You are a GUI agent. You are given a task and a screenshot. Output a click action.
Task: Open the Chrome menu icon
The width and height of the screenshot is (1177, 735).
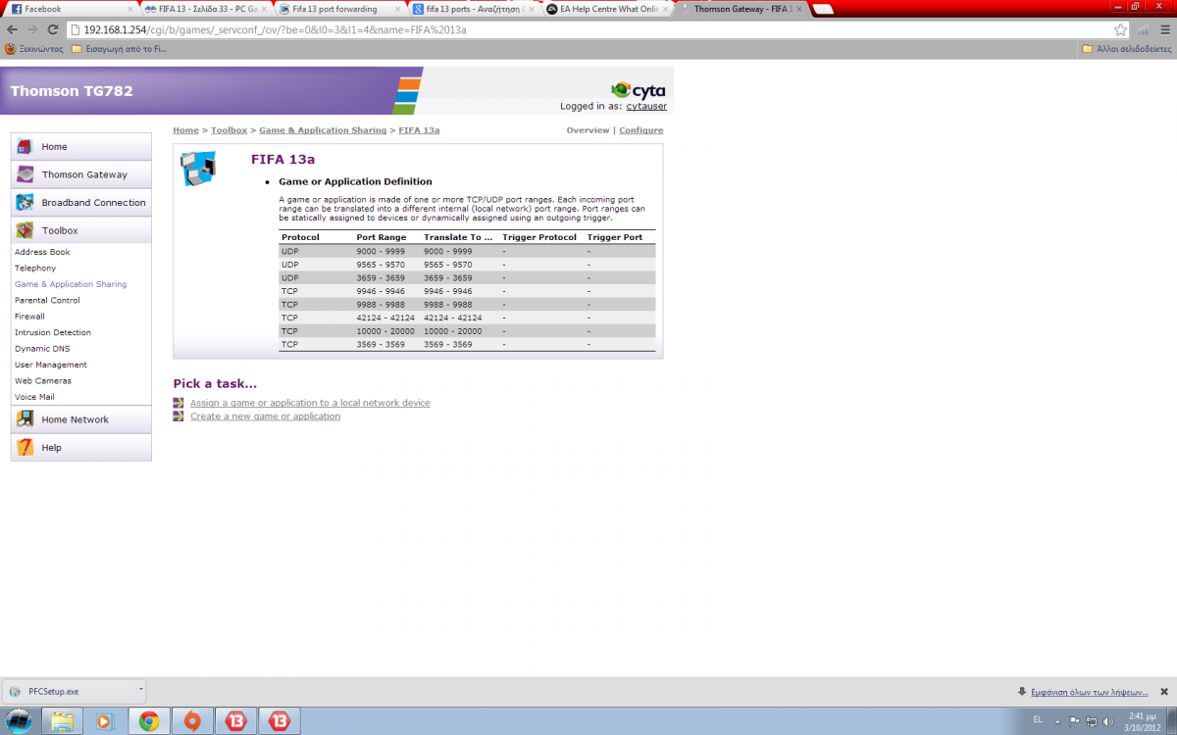click(1163, 29)
